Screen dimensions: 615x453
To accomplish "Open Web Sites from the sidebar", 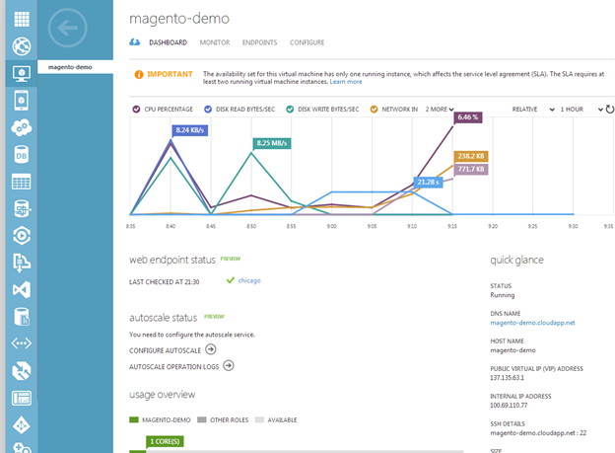I will pos(19,45).
